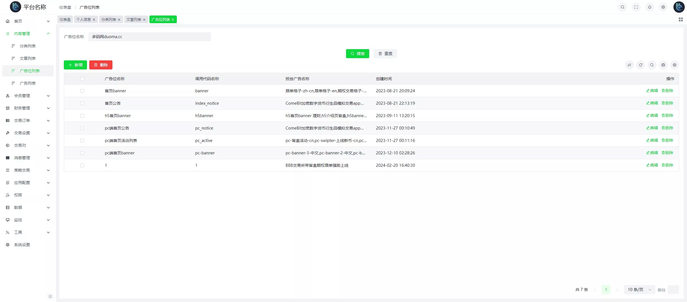Click the red 删除 batch button
This screenshot has width=687, height=302.
101,65
